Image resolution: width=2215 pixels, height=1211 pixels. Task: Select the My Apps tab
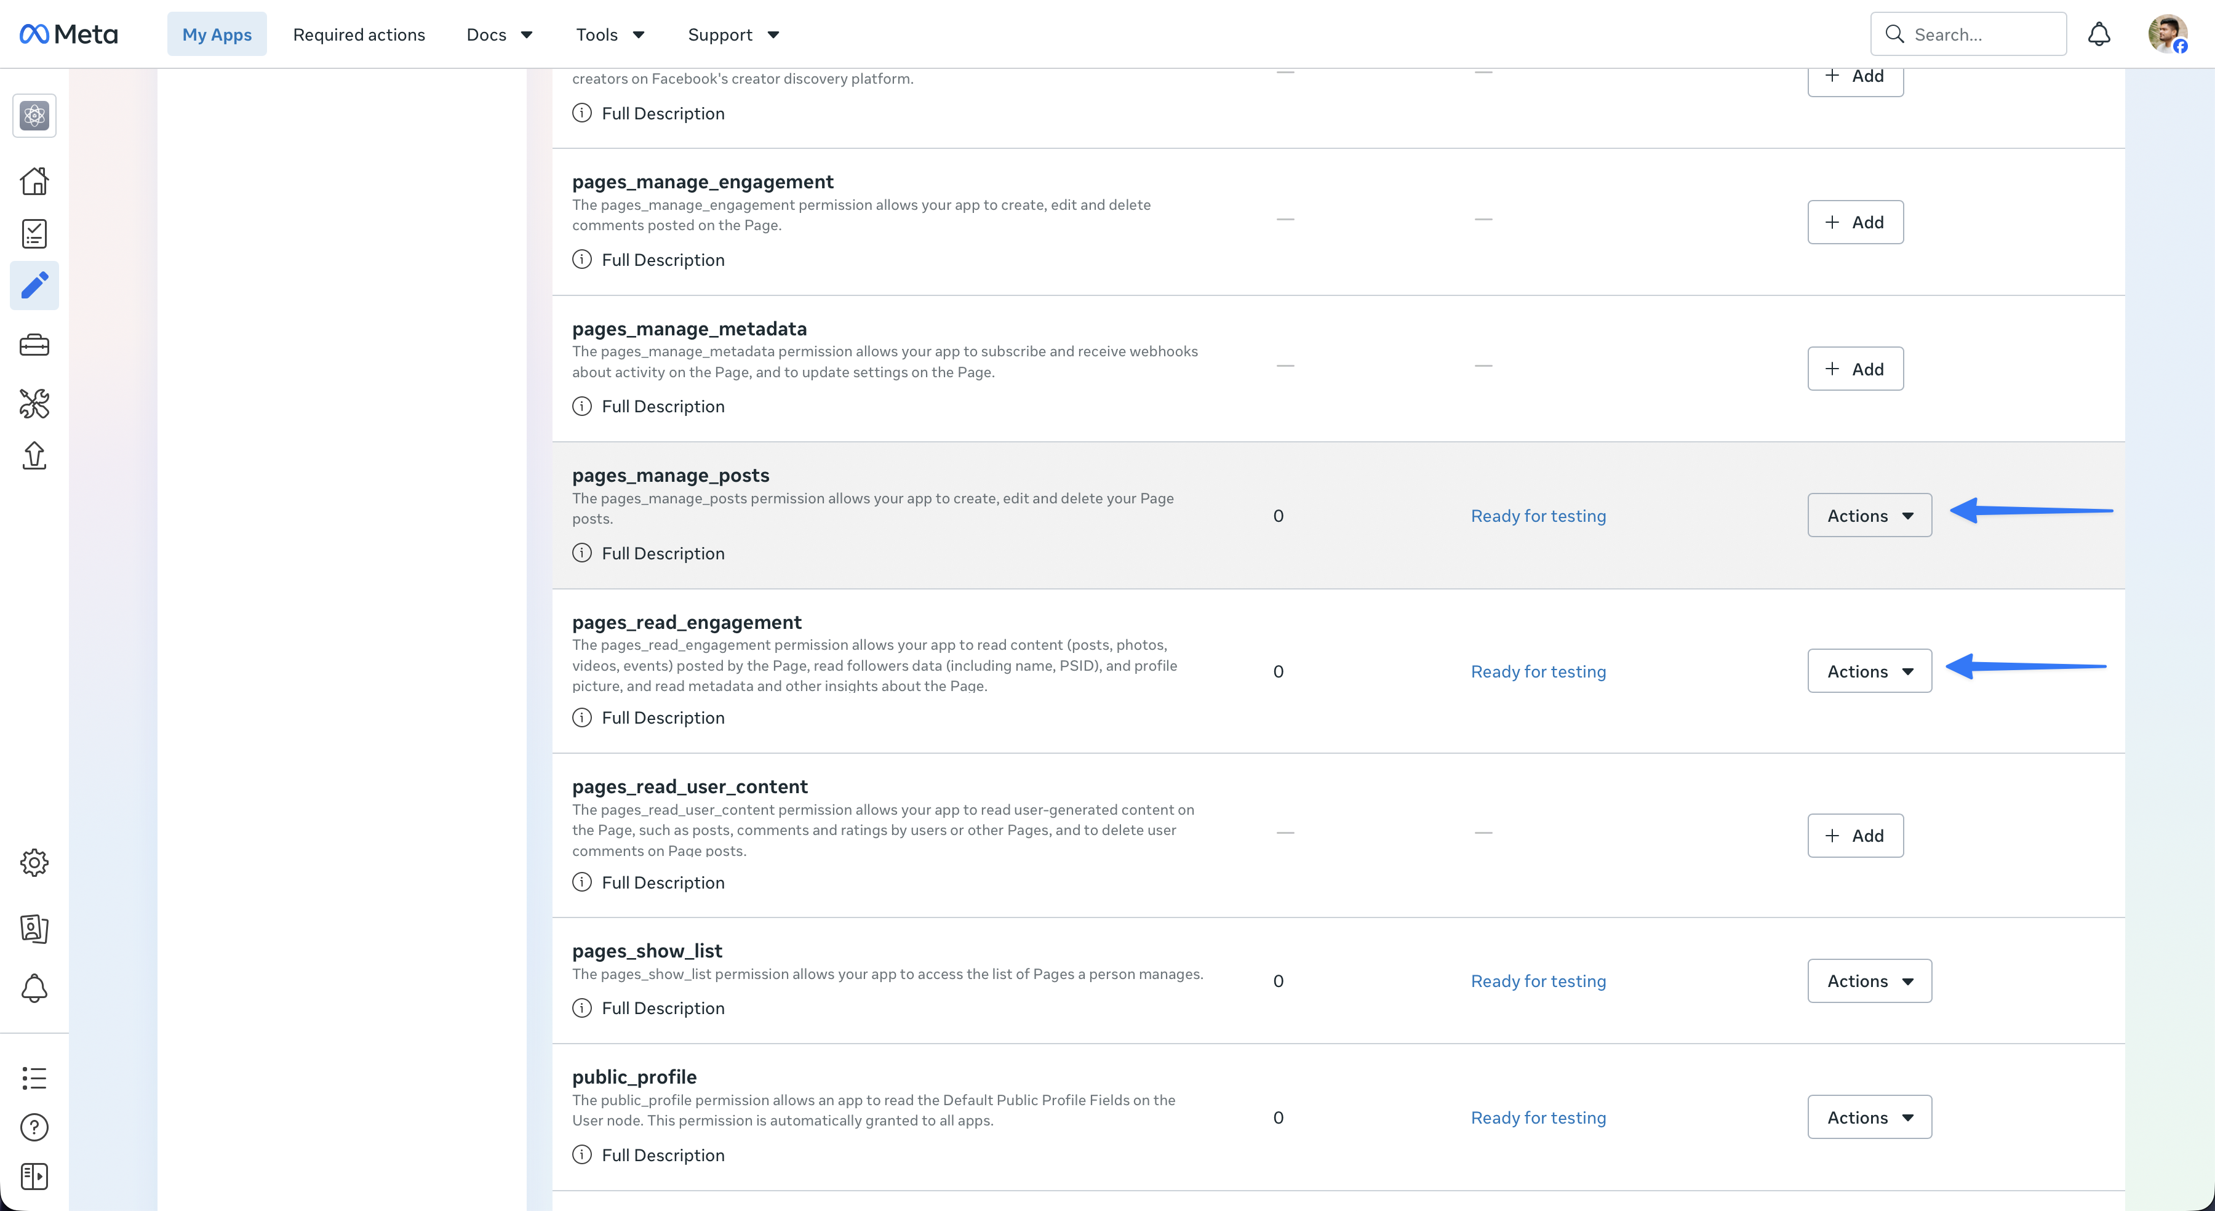217,34
